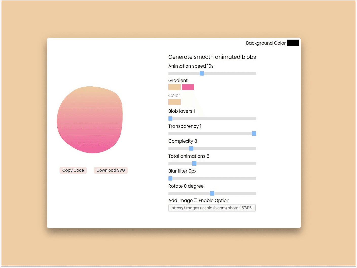Click the Transparency slider handle
Image resolution: width=357 pixels, height=268 pixels.
pyautogui.click(x=254, y=133)
